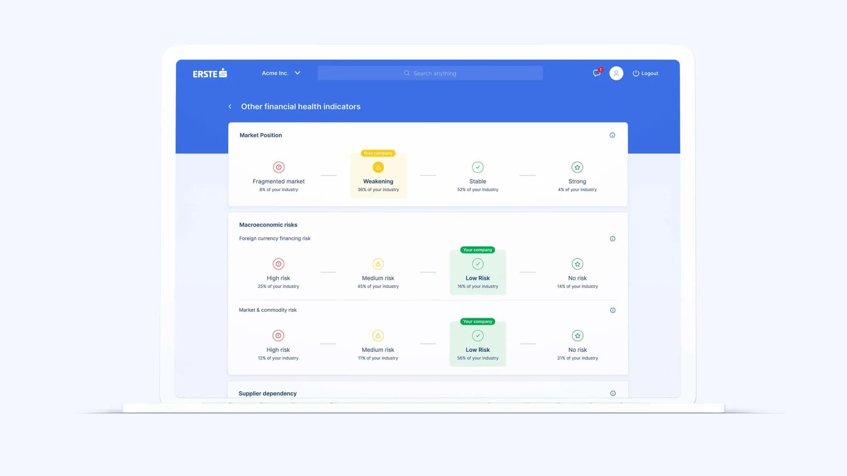
Task: Click the Macroeconomic risks heading
Action: [268, 225]
